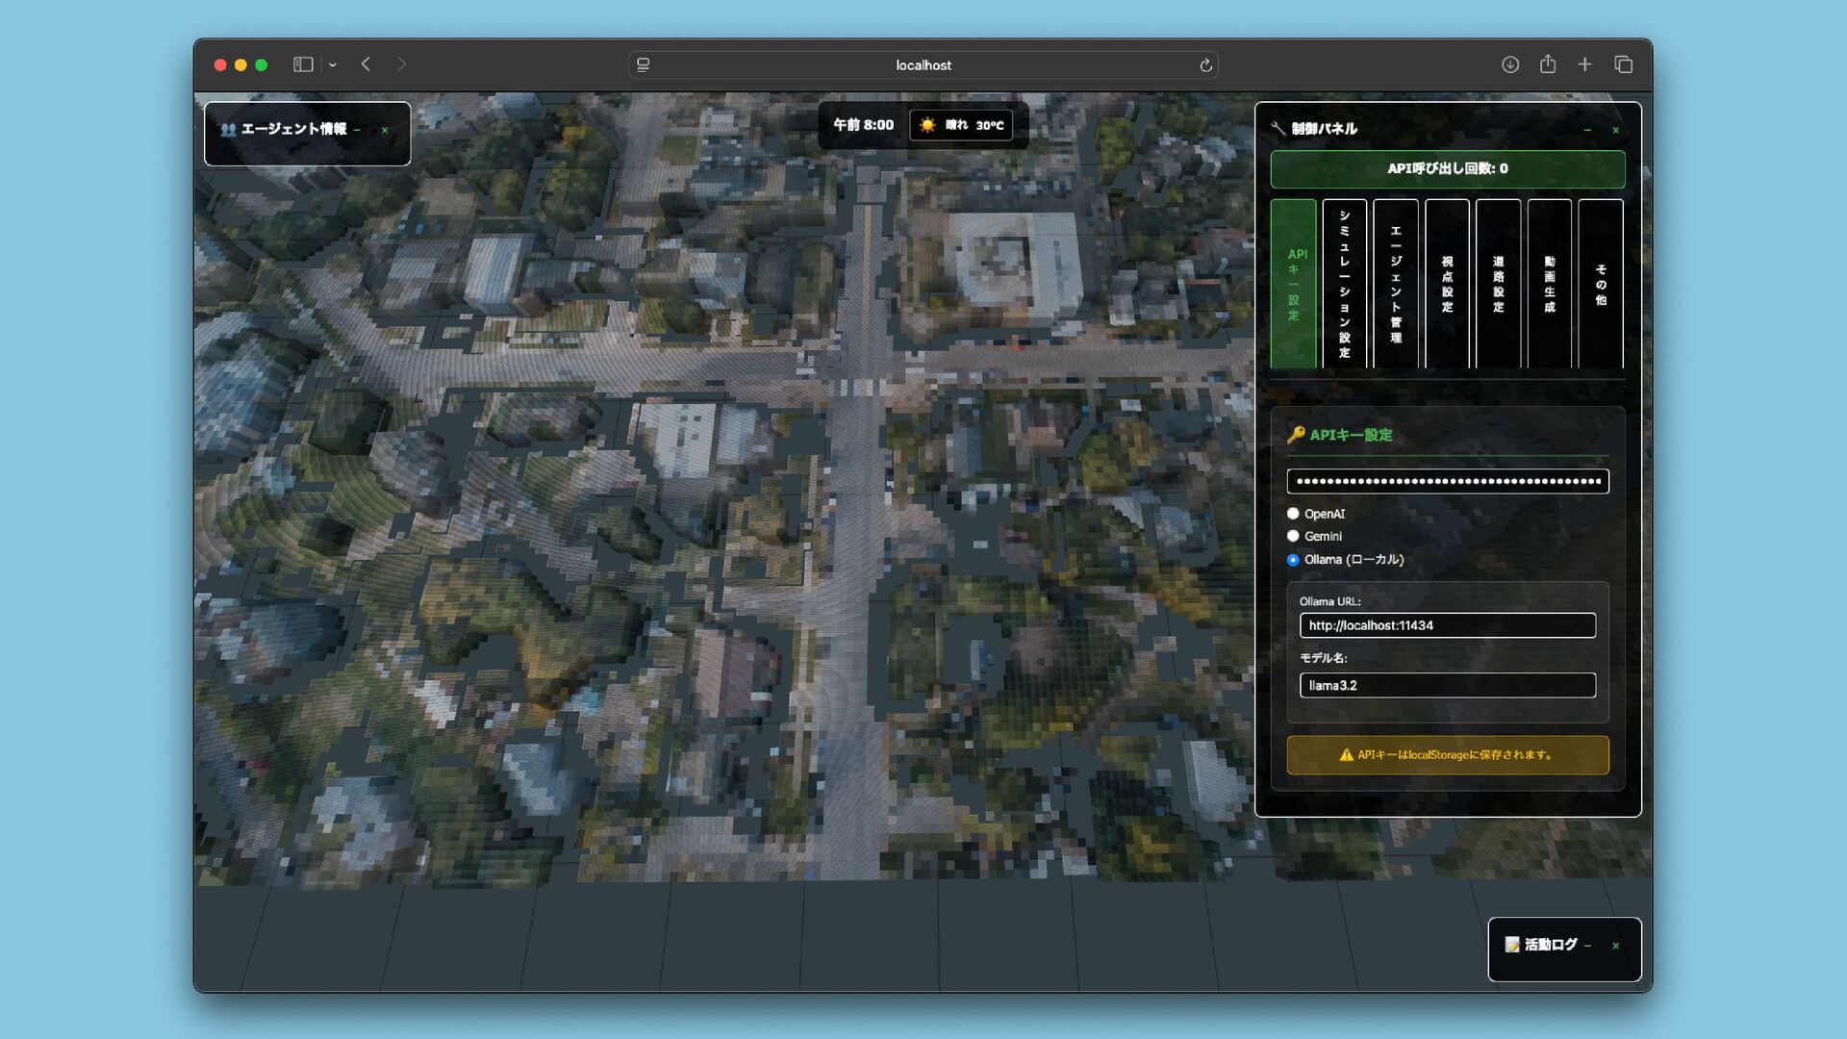Image resolution: width=1847 pixels, height=1039 pixels.
Task: Open a new tab with plus icon
Action: click(1584, 64)
